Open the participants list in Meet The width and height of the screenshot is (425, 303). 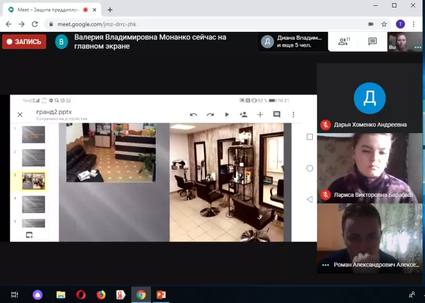coord(344,41)
